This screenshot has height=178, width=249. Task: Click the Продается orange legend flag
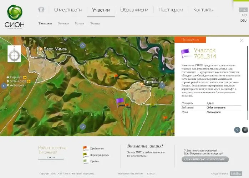(x=86, y=148)
